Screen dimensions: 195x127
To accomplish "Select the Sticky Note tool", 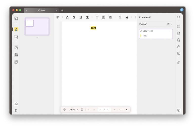I will pos(58,17).
